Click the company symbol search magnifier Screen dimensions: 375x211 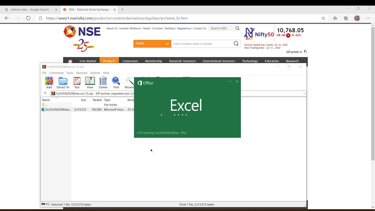[x=236, y=44]
